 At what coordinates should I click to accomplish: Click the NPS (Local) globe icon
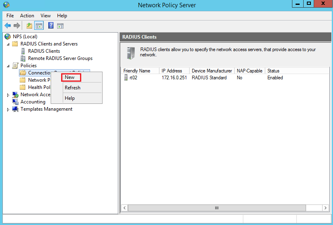(7, 37)
